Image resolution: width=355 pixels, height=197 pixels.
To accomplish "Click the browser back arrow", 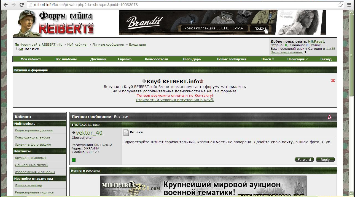I will click(5, 5).
